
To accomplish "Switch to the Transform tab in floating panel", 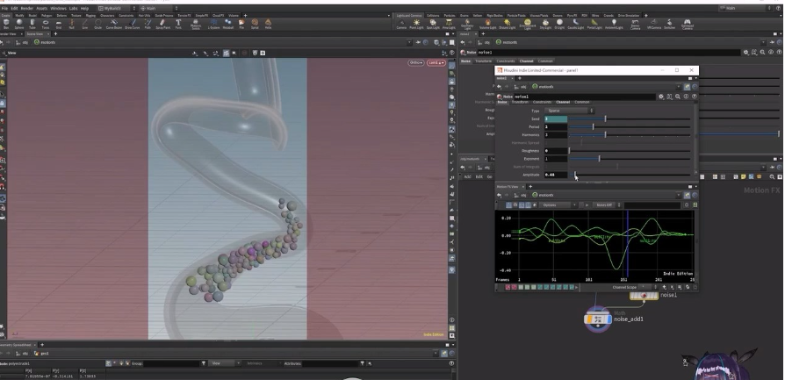I will click(x=520, y=102).
